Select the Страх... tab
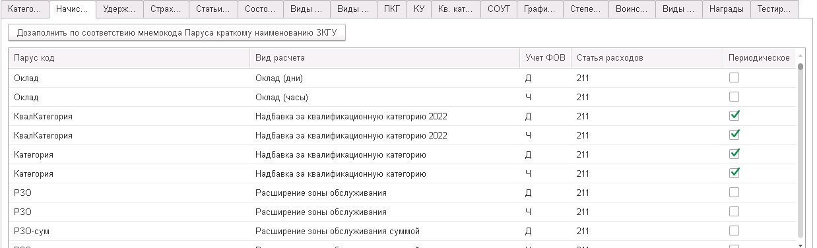The image size is (817, 248). (166, 9)
